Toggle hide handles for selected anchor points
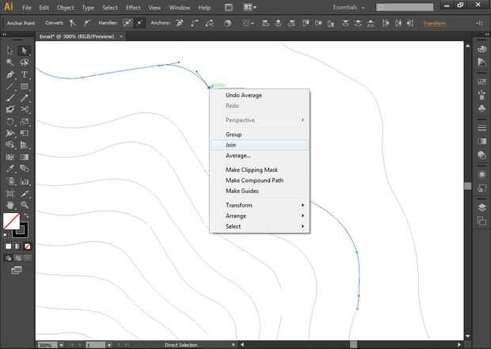The width and height of the screenshot is (491, 349). (x=141, y=24)
